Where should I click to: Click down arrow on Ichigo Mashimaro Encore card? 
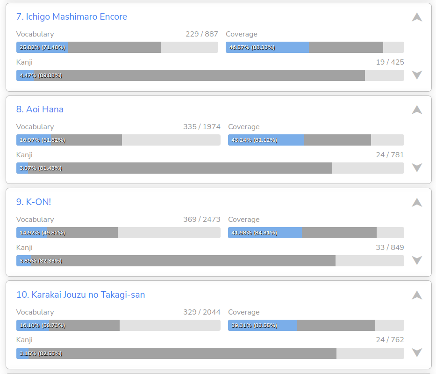coord(417,75)
